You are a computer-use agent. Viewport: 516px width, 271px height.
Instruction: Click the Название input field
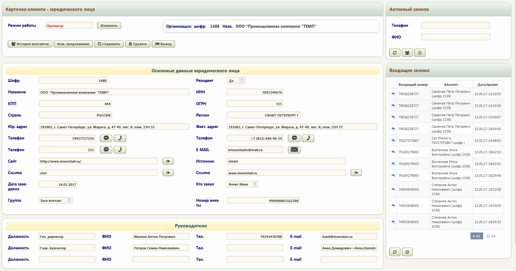click(114, 92)
